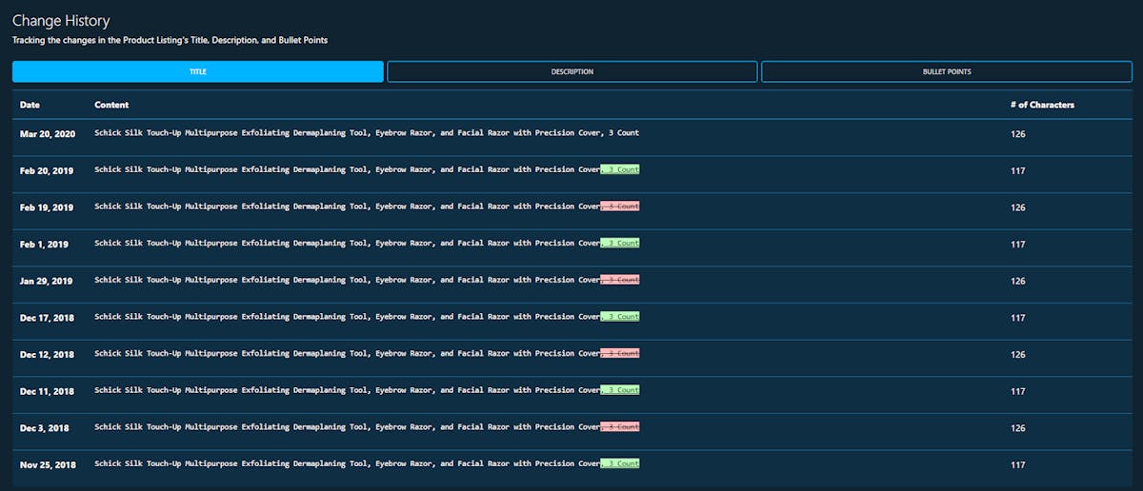Select the Dec 12, 2018 date cell

(48, 355)
